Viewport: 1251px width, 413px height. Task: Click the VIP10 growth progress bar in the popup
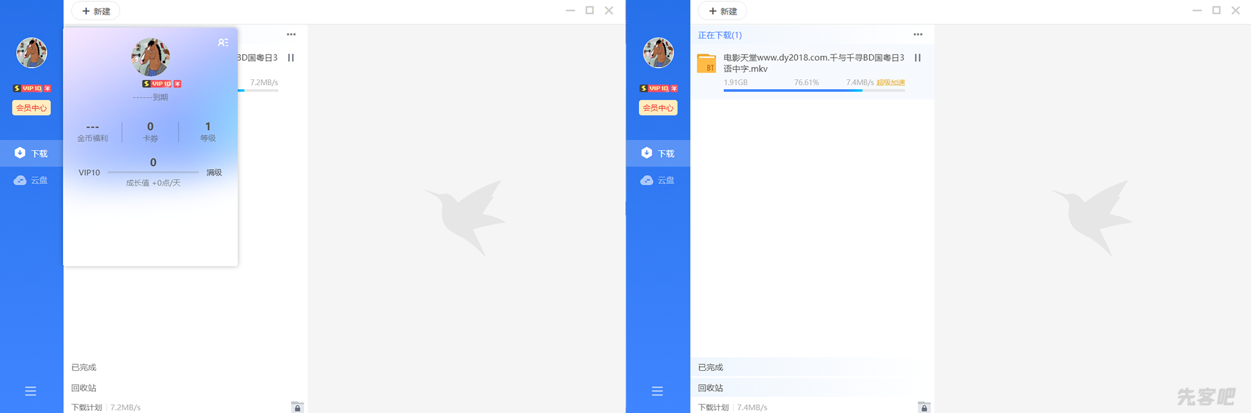[153, 173]
